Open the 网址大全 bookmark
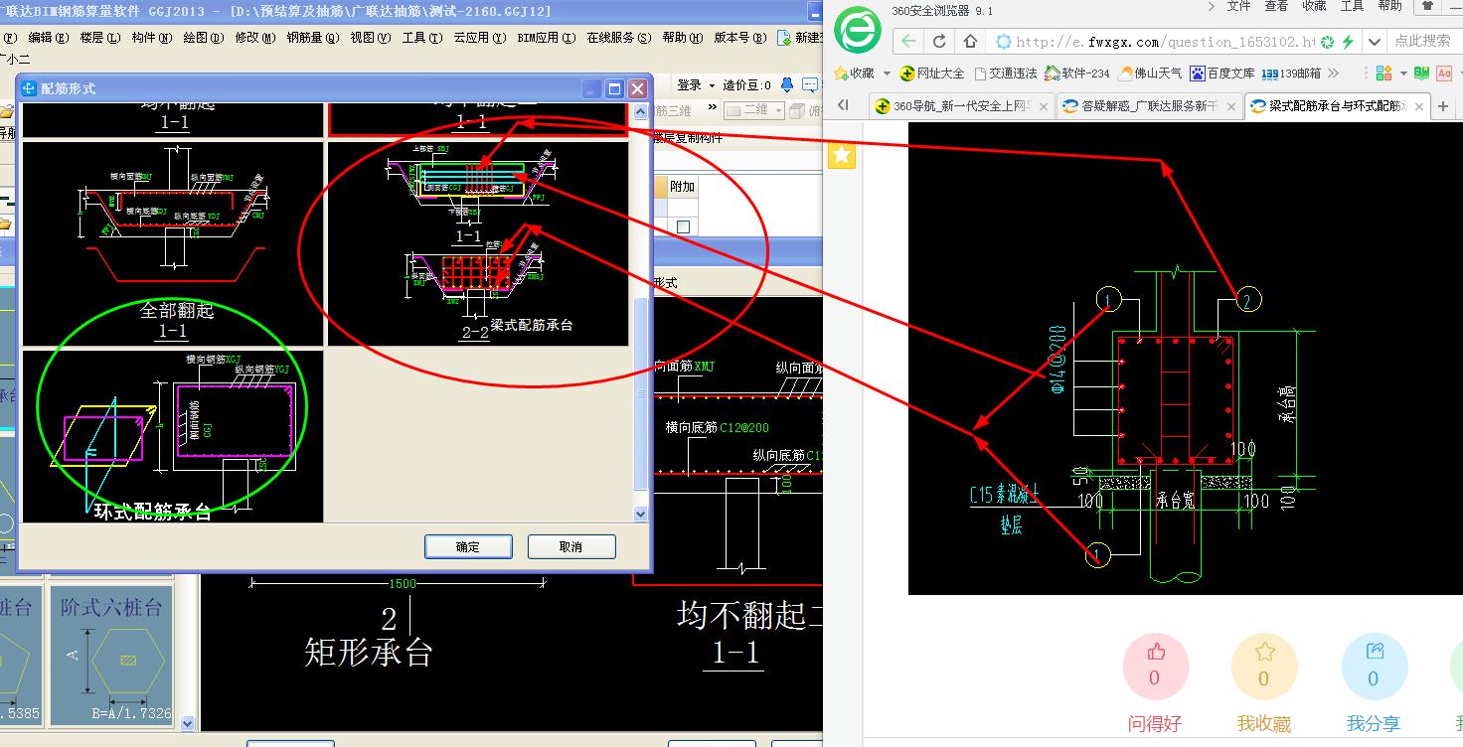 click(931, 73)
